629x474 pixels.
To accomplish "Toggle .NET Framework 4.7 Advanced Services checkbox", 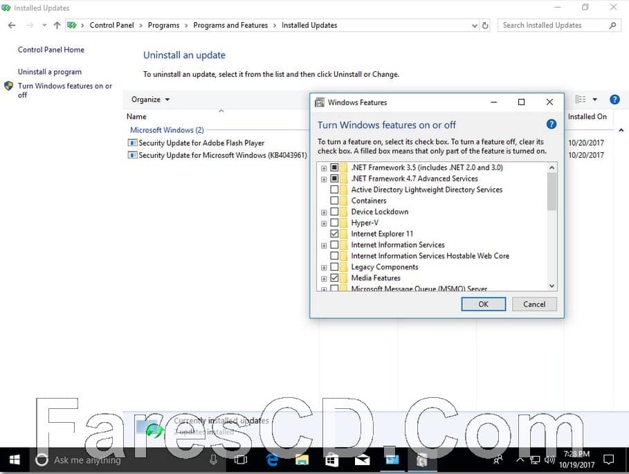I will [334, 179].
